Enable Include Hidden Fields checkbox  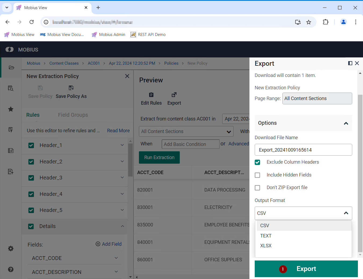tap(257, 175)
